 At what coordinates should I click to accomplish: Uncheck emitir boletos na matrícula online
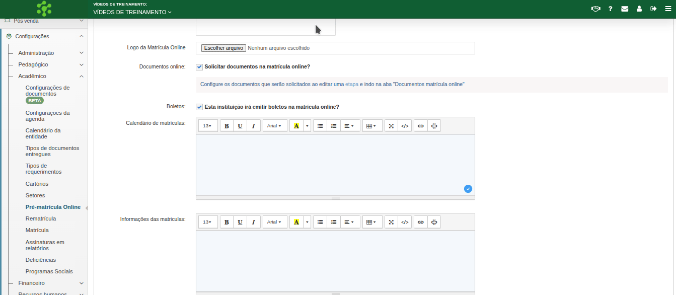(199, 107)
